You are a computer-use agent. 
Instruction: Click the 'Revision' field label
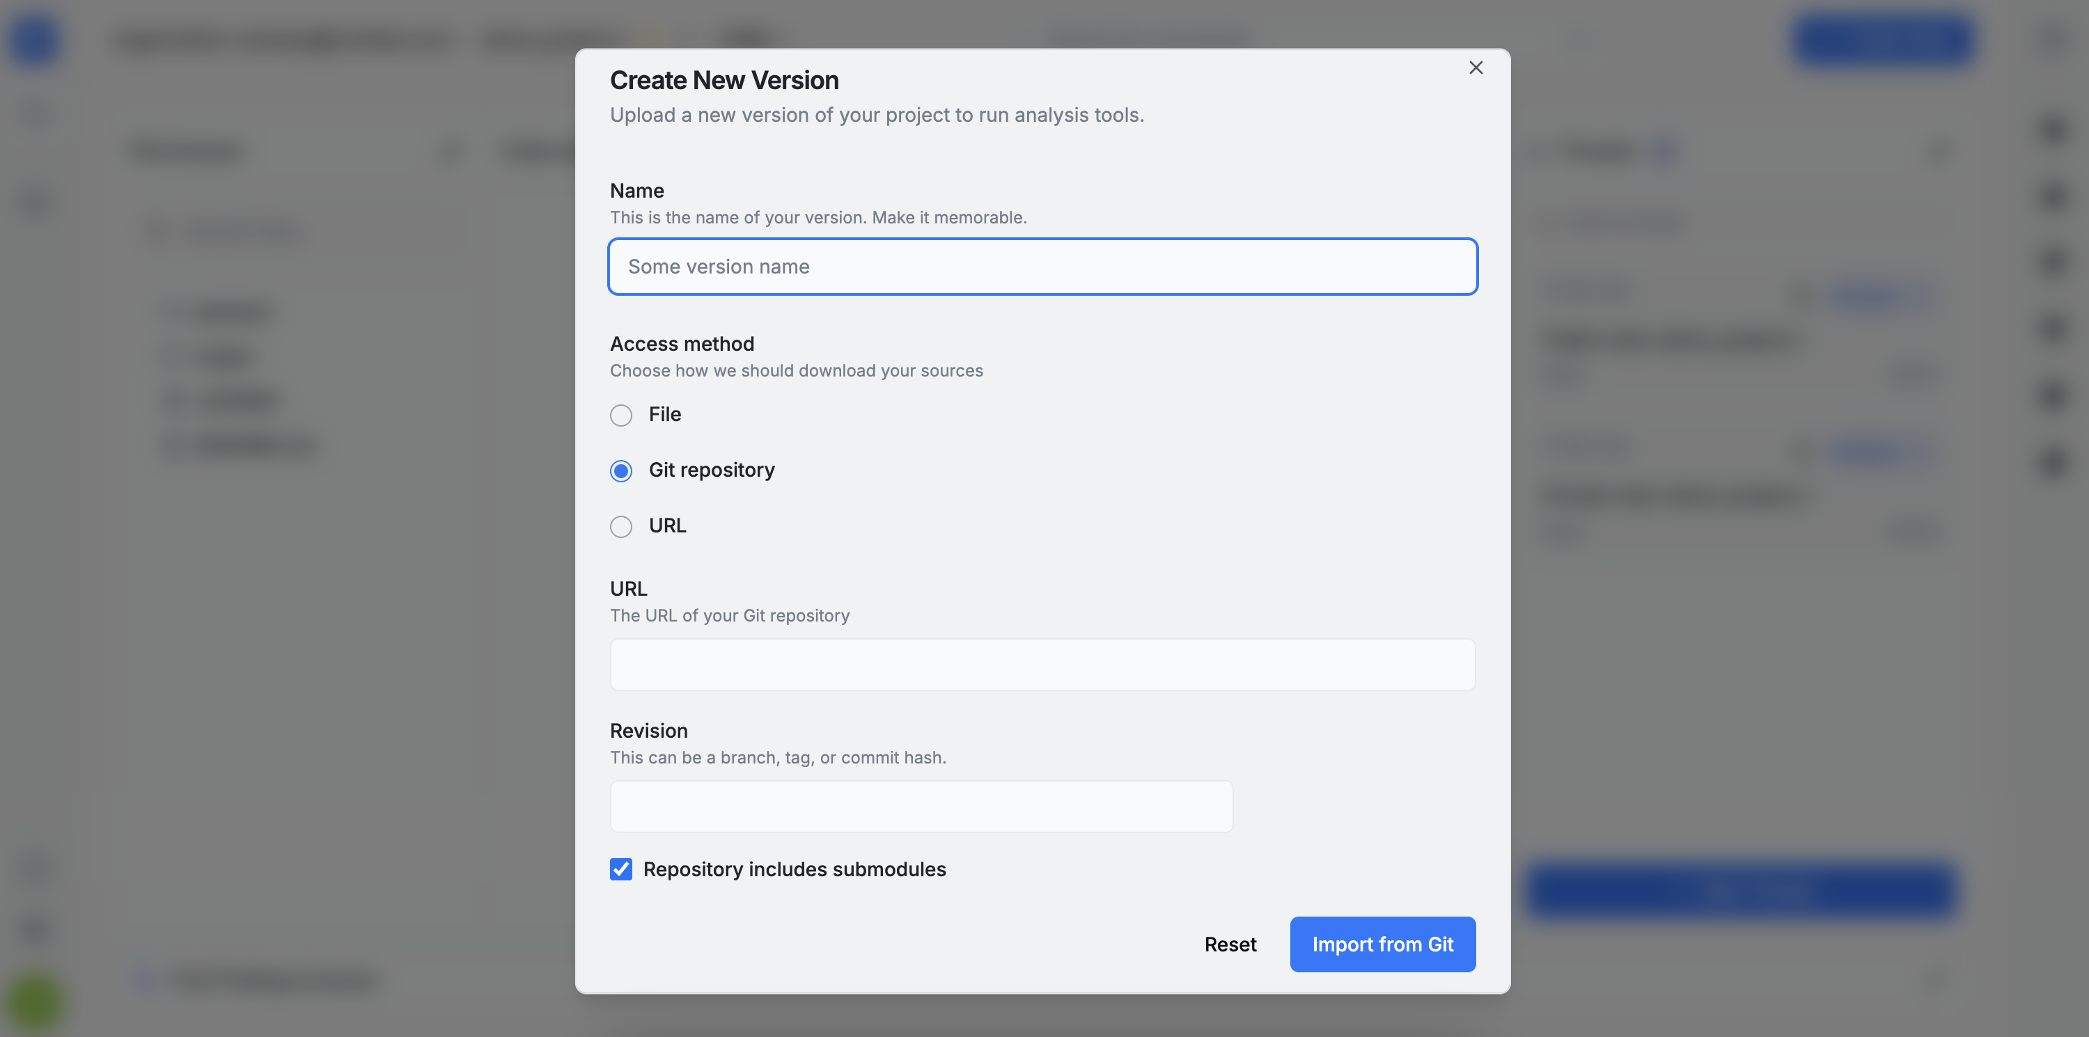648,731
